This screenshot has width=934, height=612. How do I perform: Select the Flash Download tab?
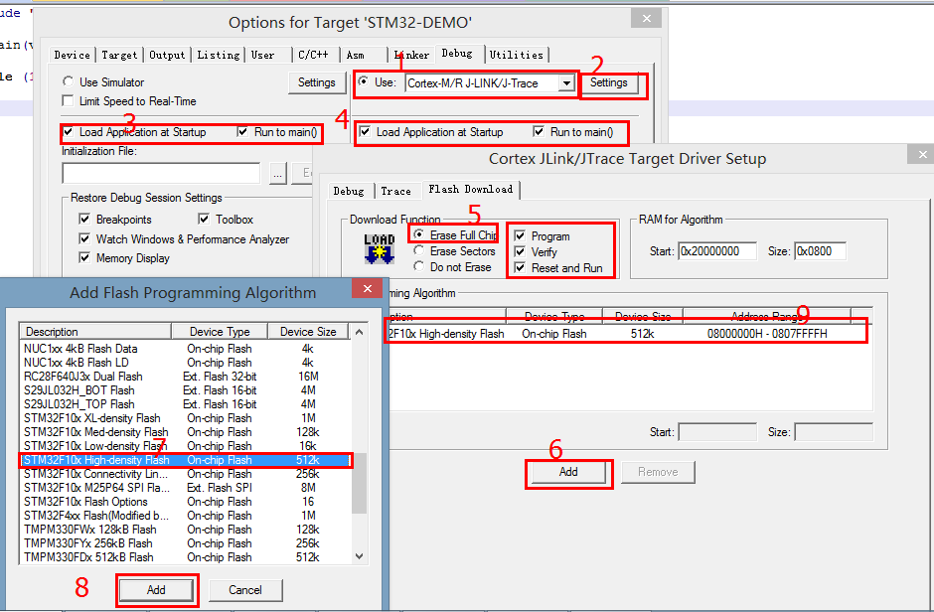tap(471, 190)
